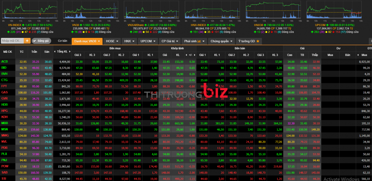
Task: Select stock ticker FPT
Action: click(x=4, y=86)
